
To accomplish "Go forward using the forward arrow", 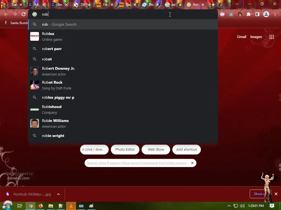I will click(x=15, y=14).
